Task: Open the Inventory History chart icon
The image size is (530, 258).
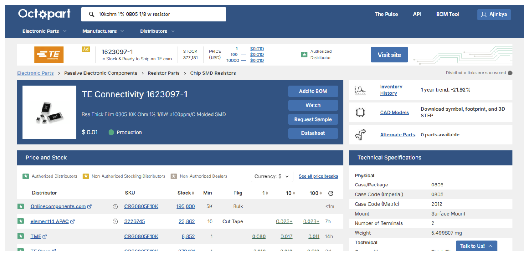Action: [361, 89]
